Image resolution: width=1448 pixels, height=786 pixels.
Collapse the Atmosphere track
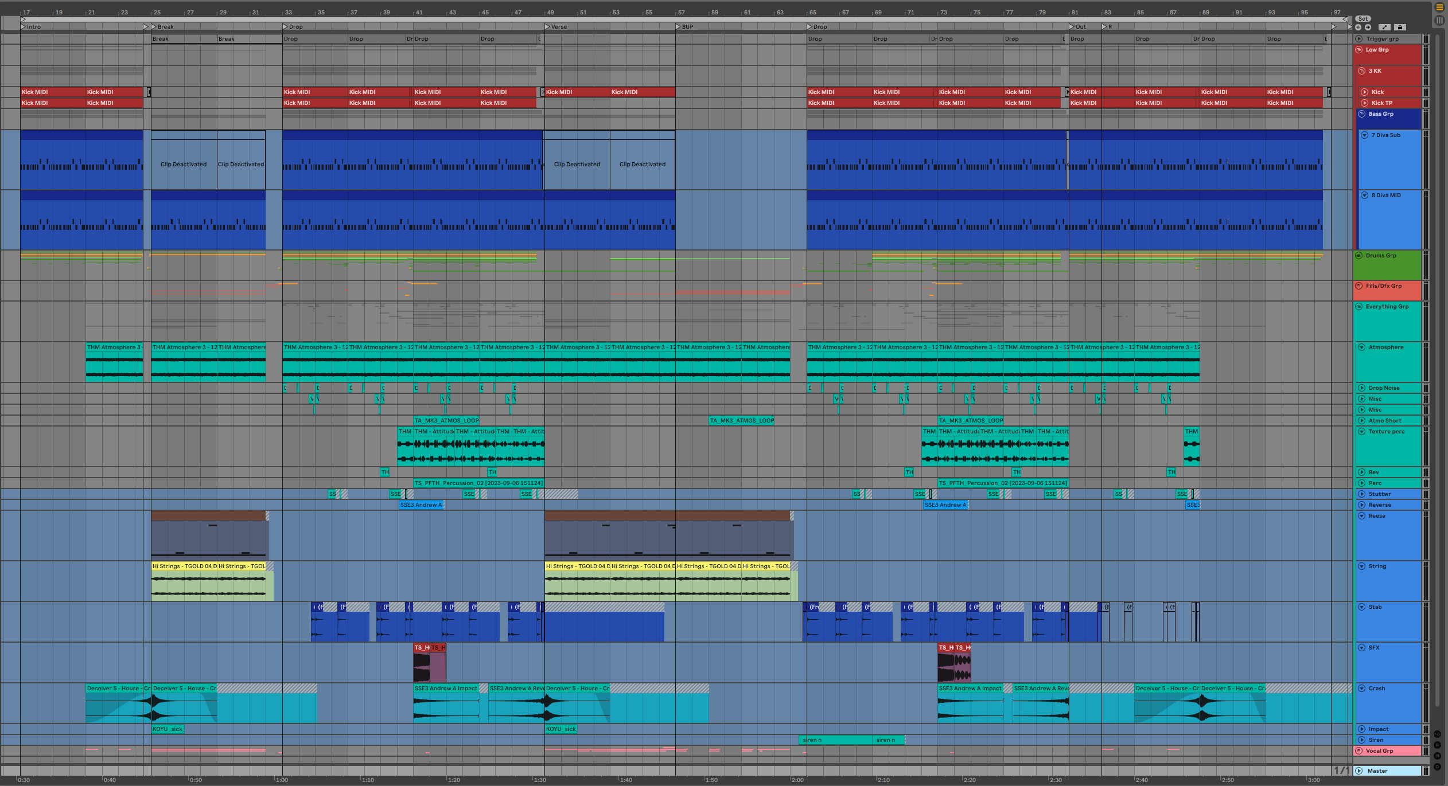[x=1361, y=347]
